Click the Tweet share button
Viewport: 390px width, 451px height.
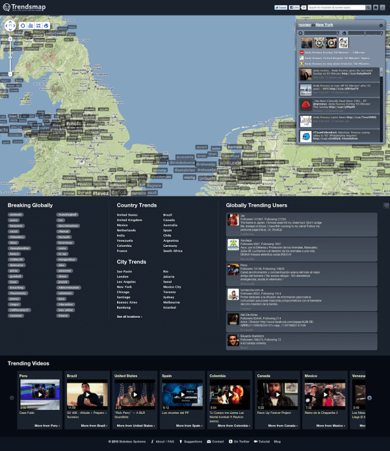click(281, 8)
